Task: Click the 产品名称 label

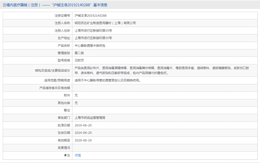Action: [x=64, y=46]
